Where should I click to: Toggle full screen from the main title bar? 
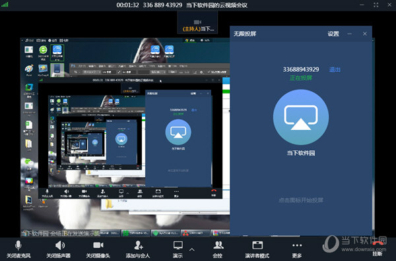376,5
